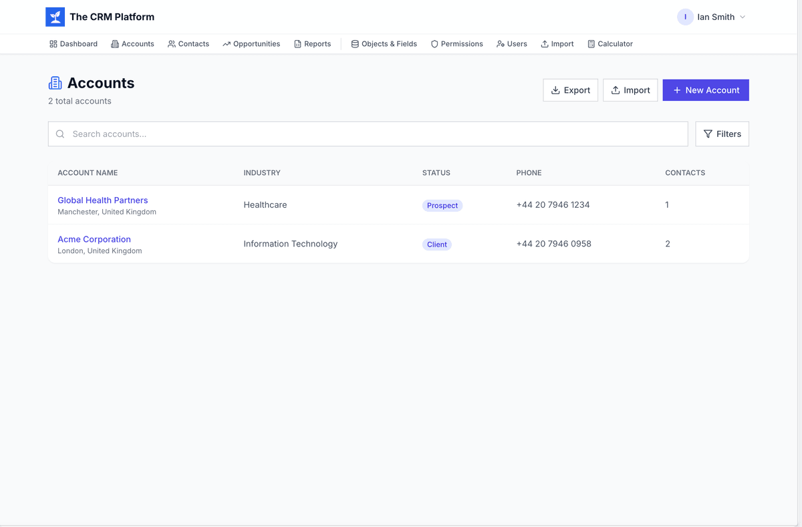802x527 pixels.
Task: Open the Acme Corporation account link
Action: [94, 239]
